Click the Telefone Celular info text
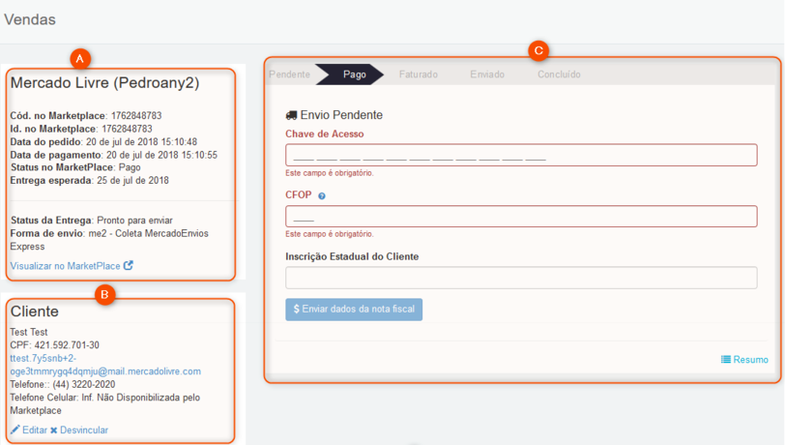The width and height of the screenshot is (785, 445). [105, 404]
